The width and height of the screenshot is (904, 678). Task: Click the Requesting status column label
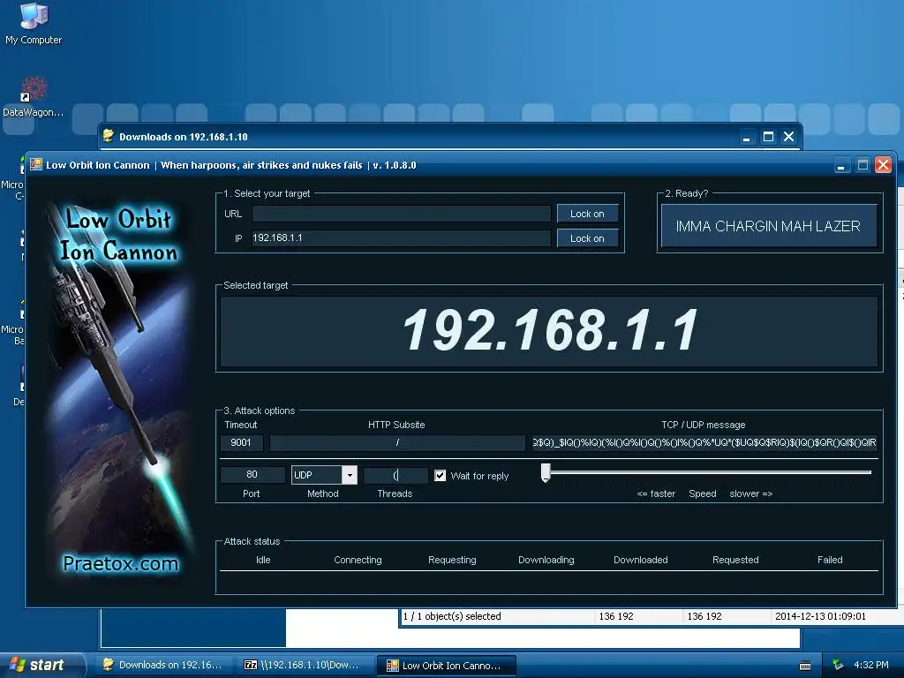point(452,560)
